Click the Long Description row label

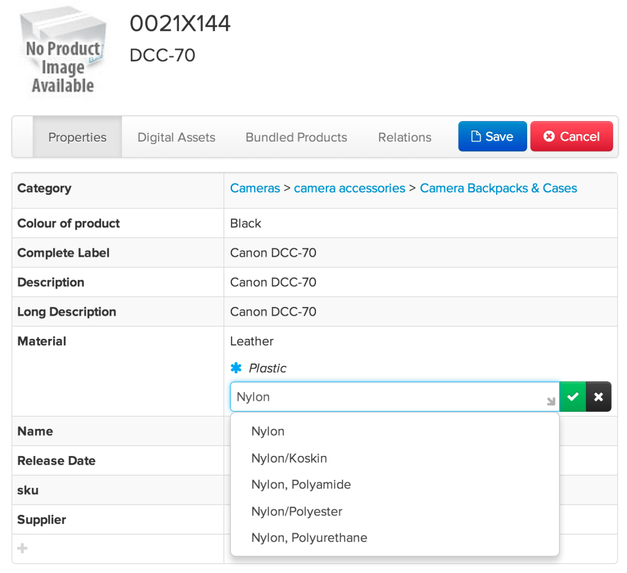67,312
